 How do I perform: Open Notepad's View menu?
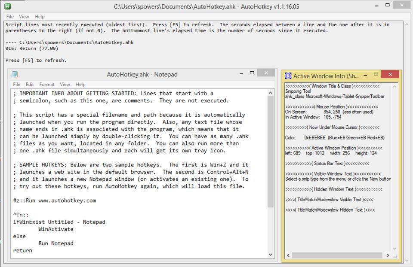click(65, 84)
